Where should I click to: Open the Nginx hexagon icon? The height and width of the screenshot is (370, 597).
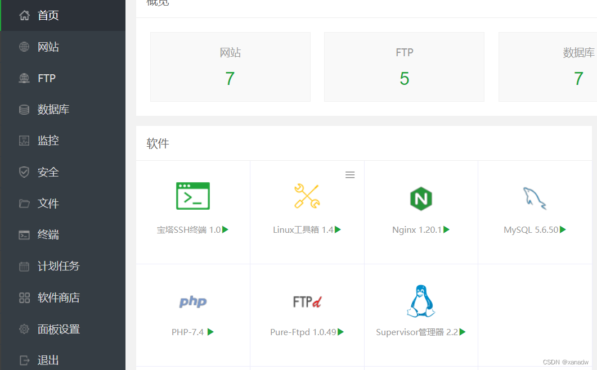[420, 198]
